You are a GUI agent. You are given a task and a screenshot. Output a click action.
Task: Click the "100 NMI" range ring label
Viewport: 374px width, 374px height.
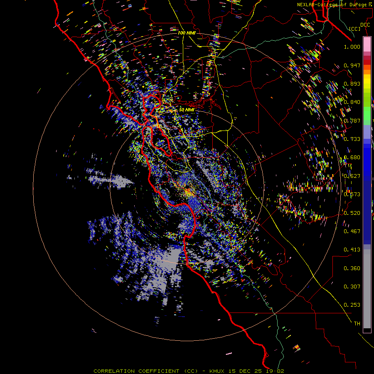point(187,33)
